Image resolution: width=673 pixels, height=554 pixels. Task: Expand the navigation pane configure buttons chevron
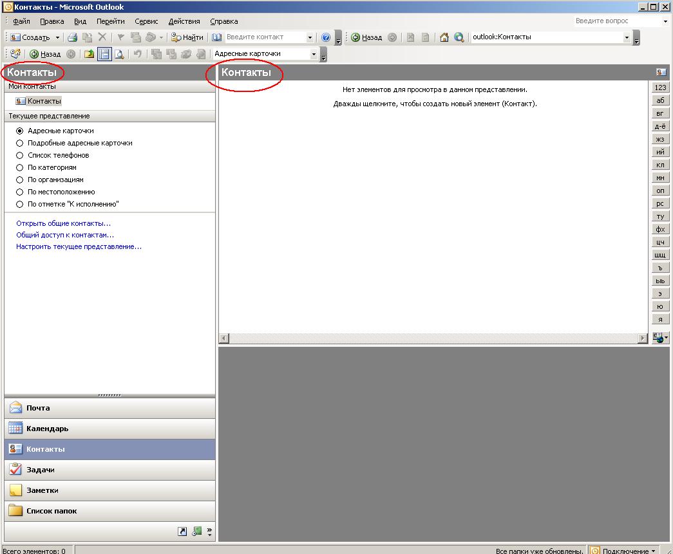coord(209,531)
